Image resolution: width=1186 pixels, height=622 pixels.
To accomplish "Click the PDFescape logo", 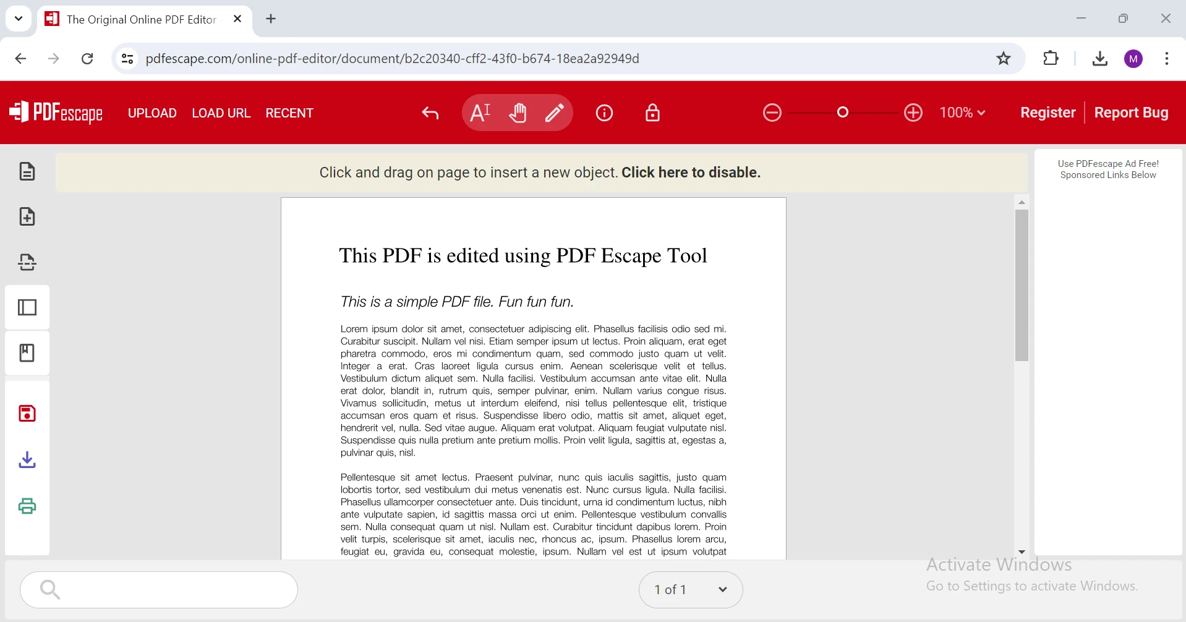I will click(56, 113).
